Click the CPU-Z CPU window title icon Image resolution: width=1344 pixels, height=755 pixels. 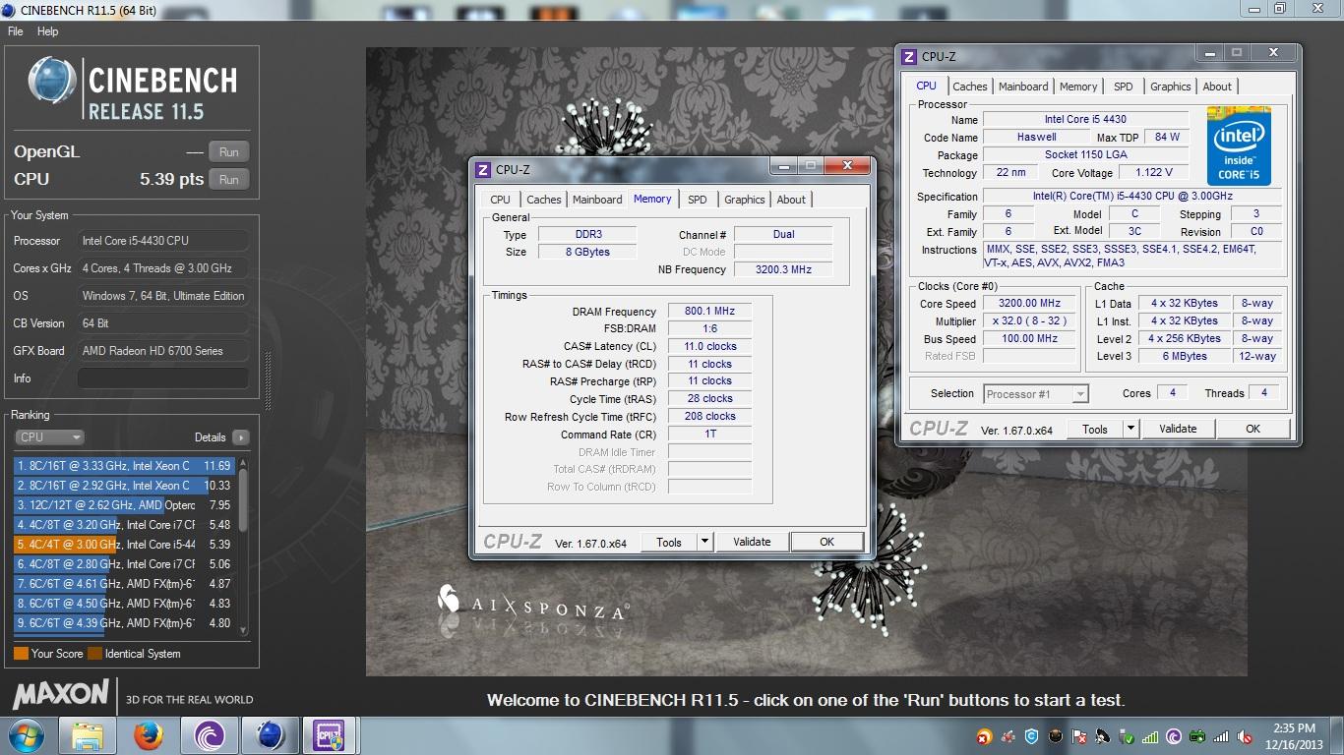point(909,56)
